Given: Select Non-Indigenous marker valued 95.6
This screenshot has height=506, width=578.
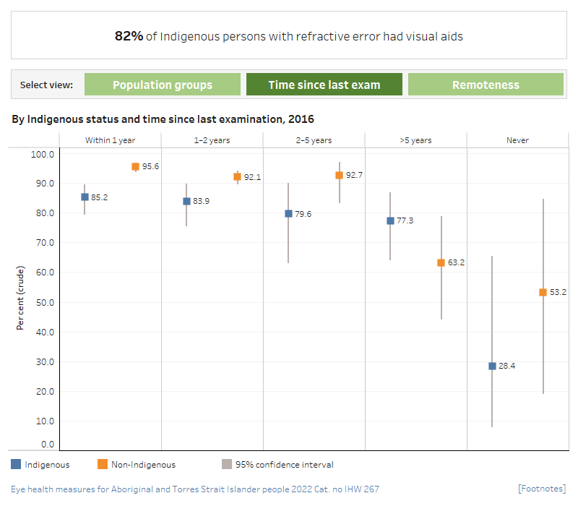Looking at the screenshot, I should 135,166.
